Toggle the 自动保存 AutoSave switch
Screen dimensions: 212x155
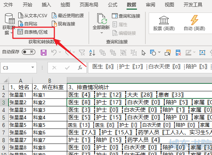point(29,52)
